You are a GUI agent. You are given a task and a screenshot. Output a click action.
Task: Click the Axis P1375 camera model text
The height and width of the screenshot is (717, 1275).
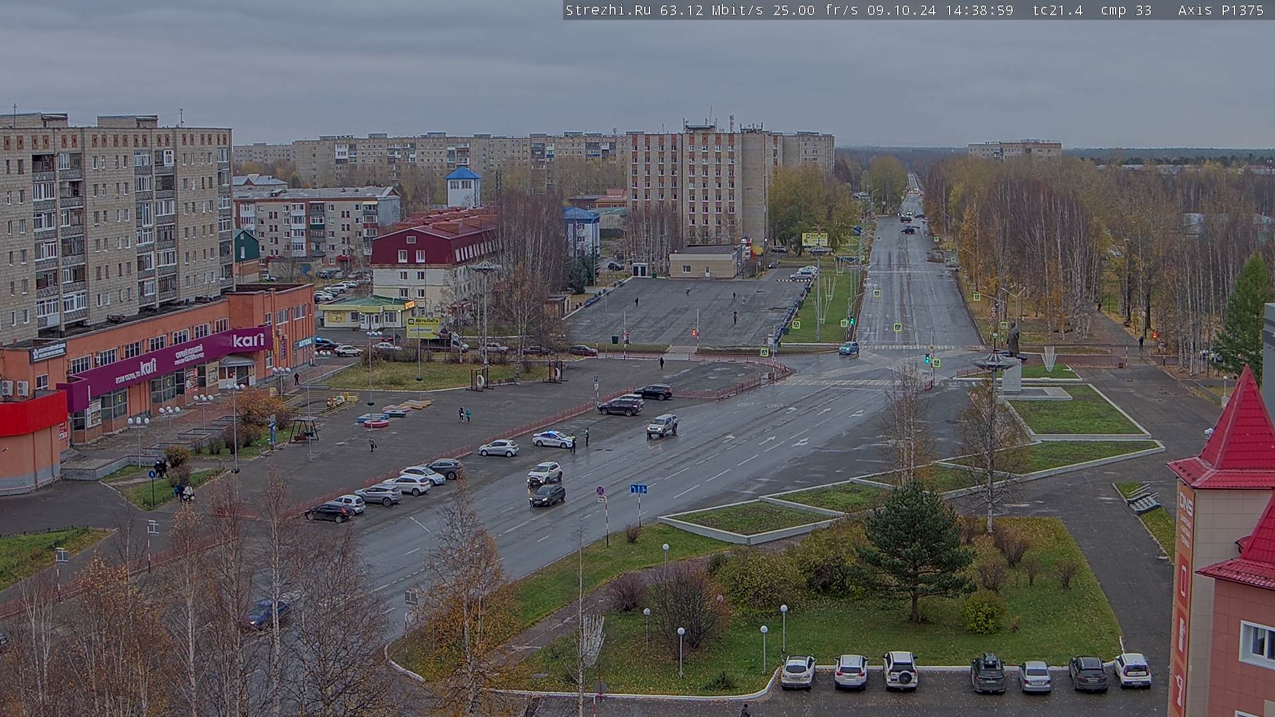coord(1221,10)
